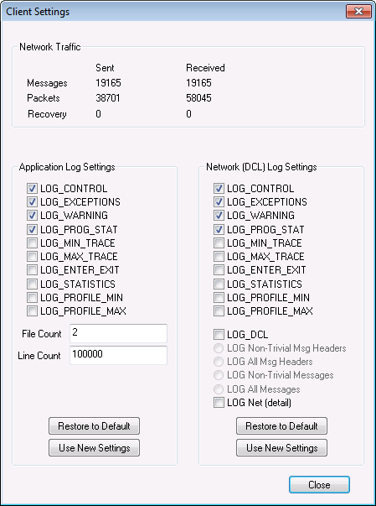376x506 pixels.
Task: Uncheck Application LOG_CONTROL checkbox
Action: click(32, 189)
